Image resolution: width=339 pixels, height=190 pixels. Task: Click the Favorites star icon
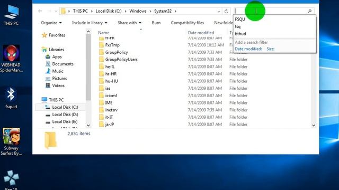[44, 35]
